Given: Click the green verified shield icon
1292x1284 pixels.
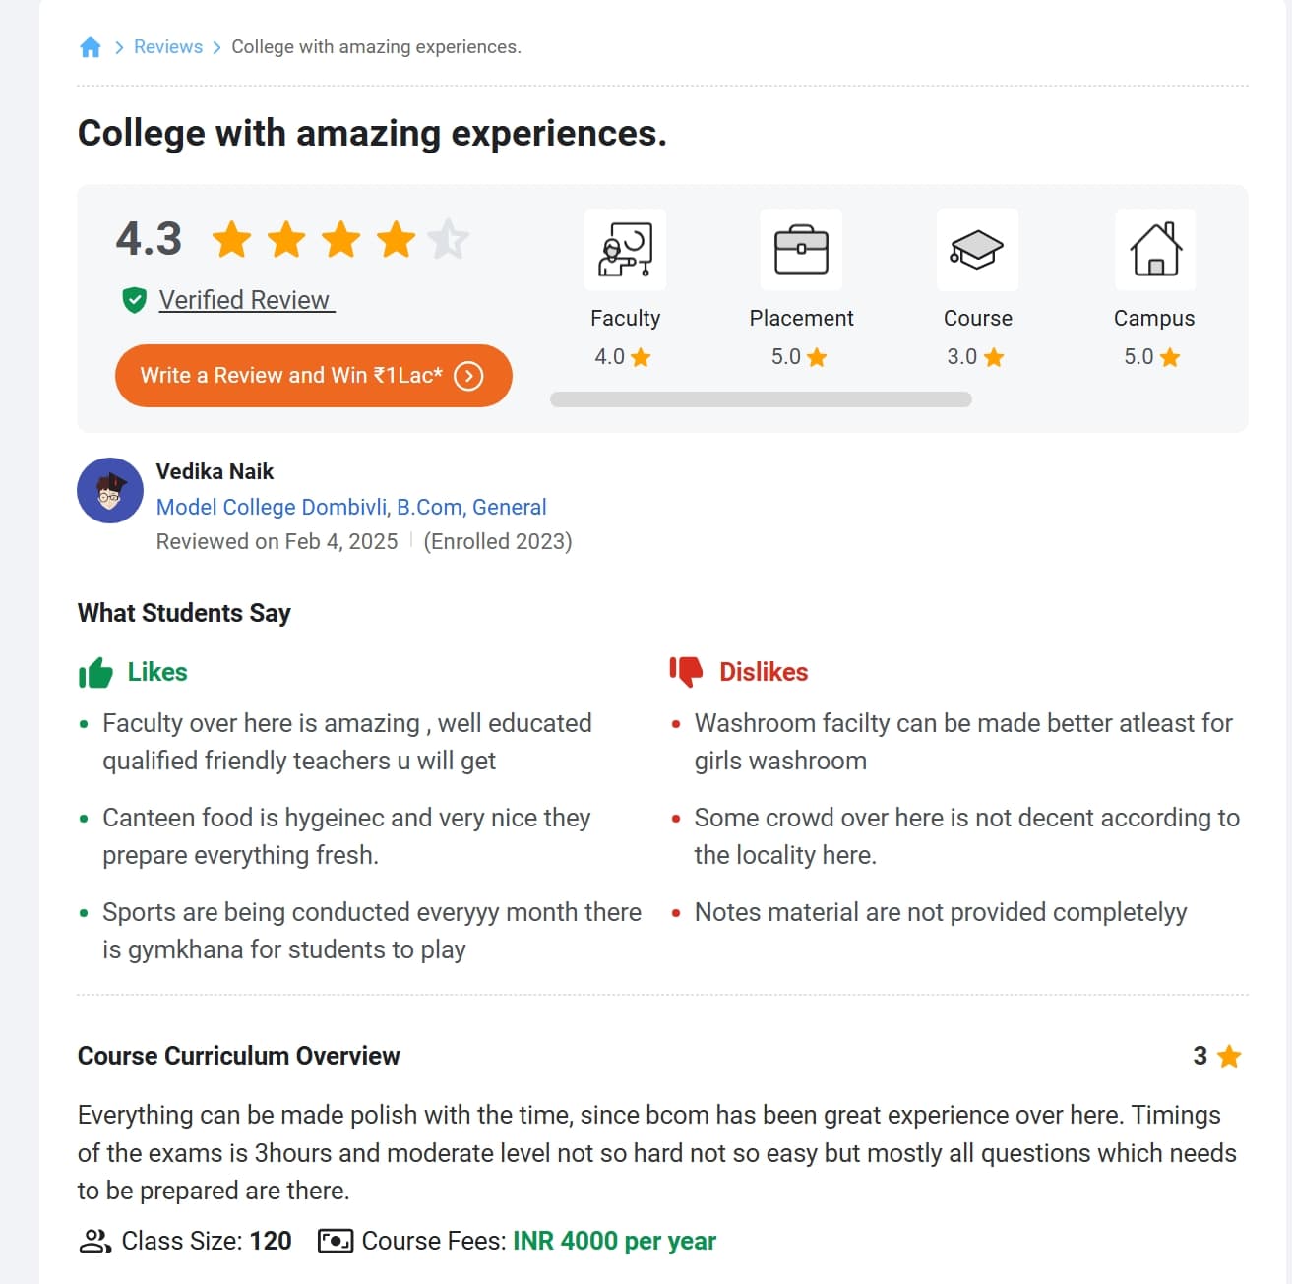Looking at the screenshot, I should coord(134,300).
